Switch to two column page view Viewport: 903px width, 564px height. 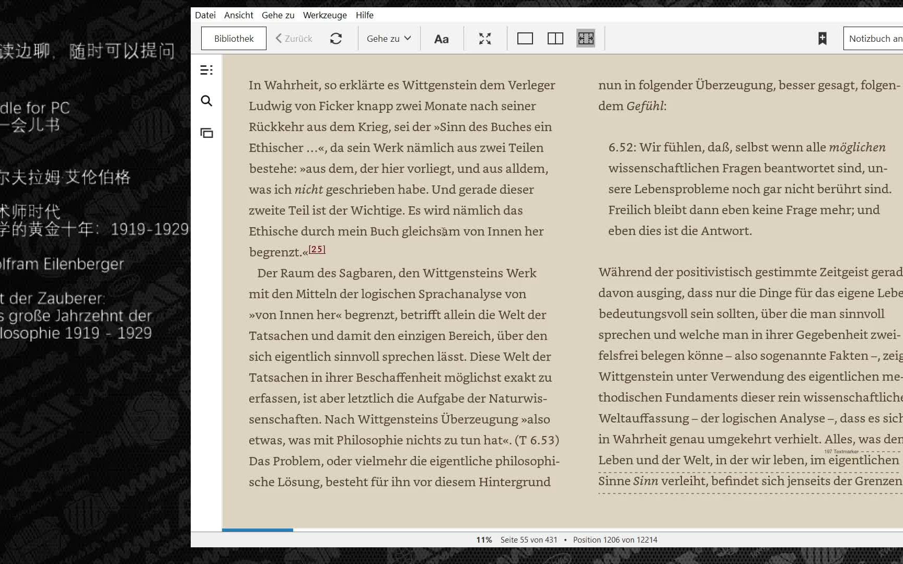point(555,39)
